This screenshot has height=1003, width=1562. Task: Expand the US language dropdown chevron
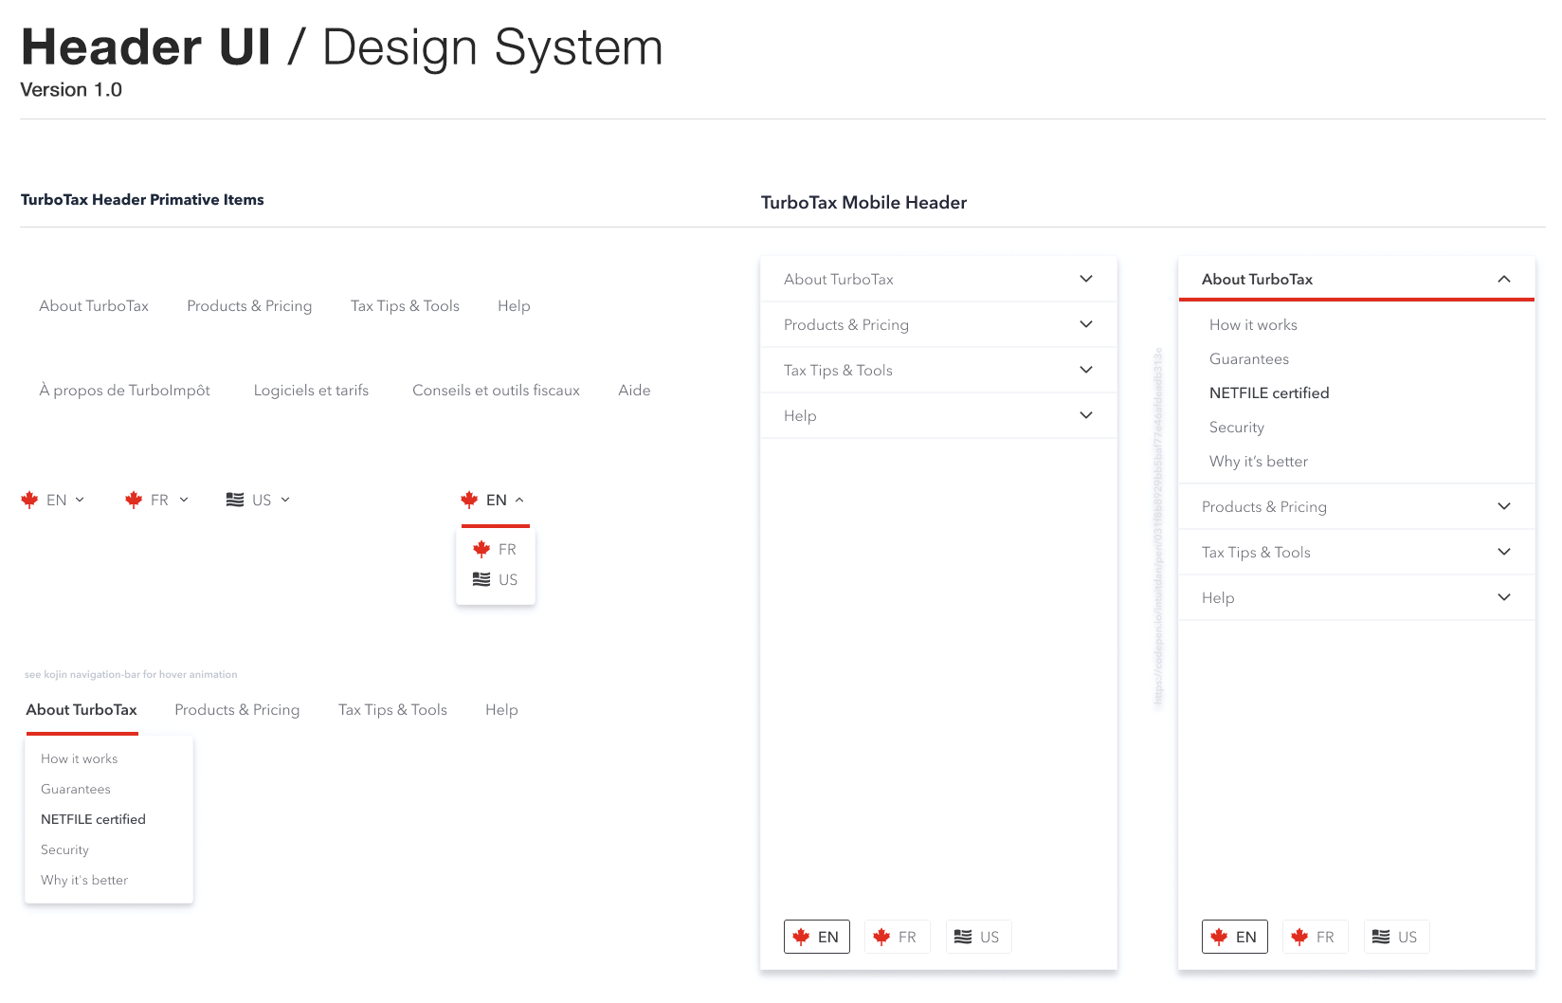click(x=285, y=500)
